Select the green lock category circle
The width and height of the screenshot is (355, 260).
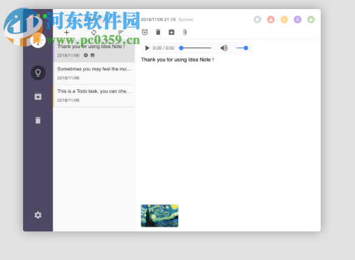[311, 20]
